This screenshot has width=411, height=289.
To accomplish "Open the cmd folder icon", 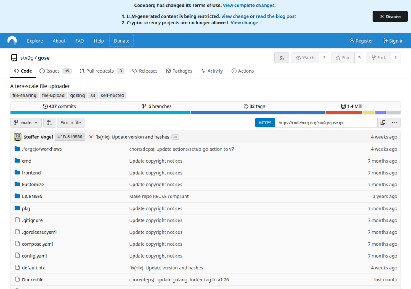I will [17, 161].
